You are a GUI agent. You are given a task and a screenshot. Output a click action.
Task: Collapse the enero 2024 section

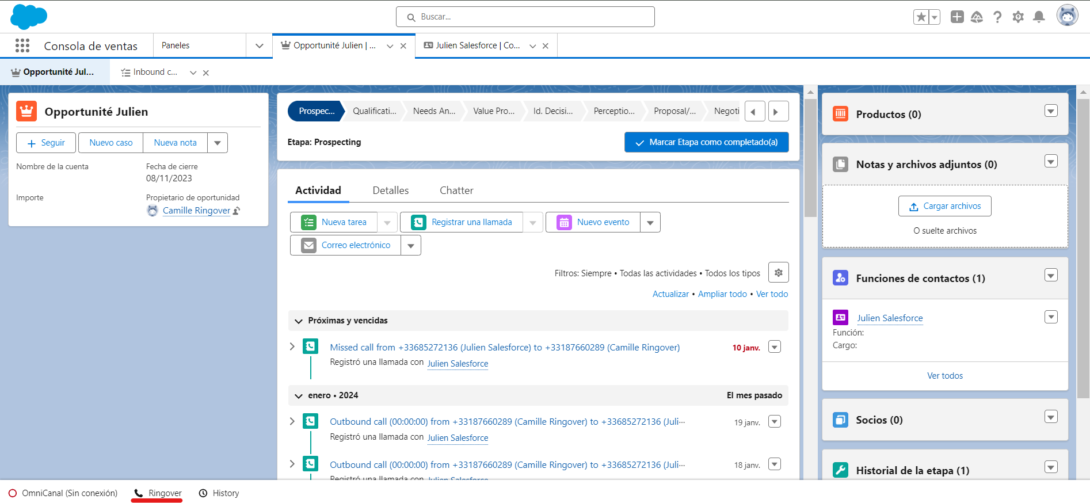click(x=298, y=396)
